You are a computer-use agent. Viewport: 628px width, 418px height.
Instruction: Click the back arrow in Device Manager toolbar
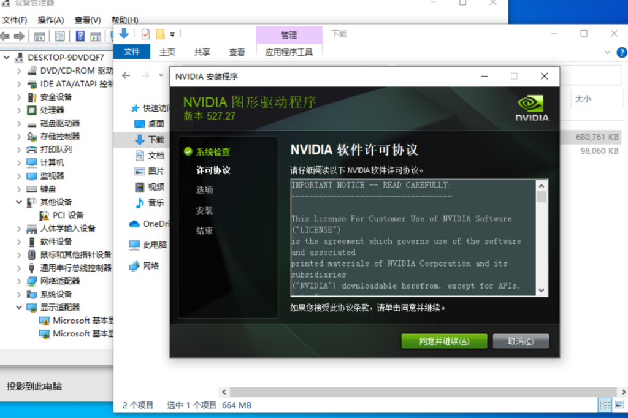[5, 36]
